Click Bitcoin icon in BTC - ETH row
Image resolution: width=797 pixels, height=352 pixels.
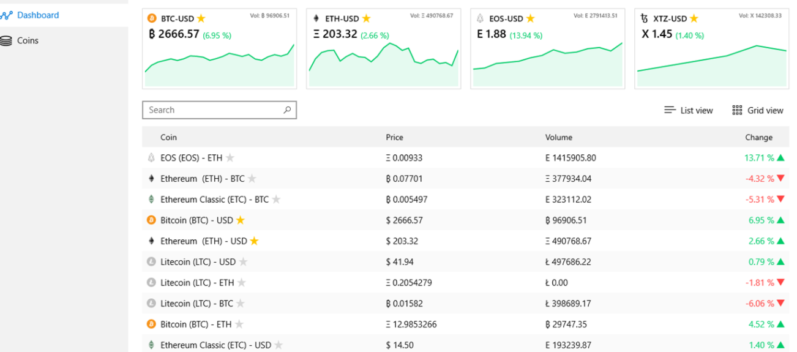152,324
